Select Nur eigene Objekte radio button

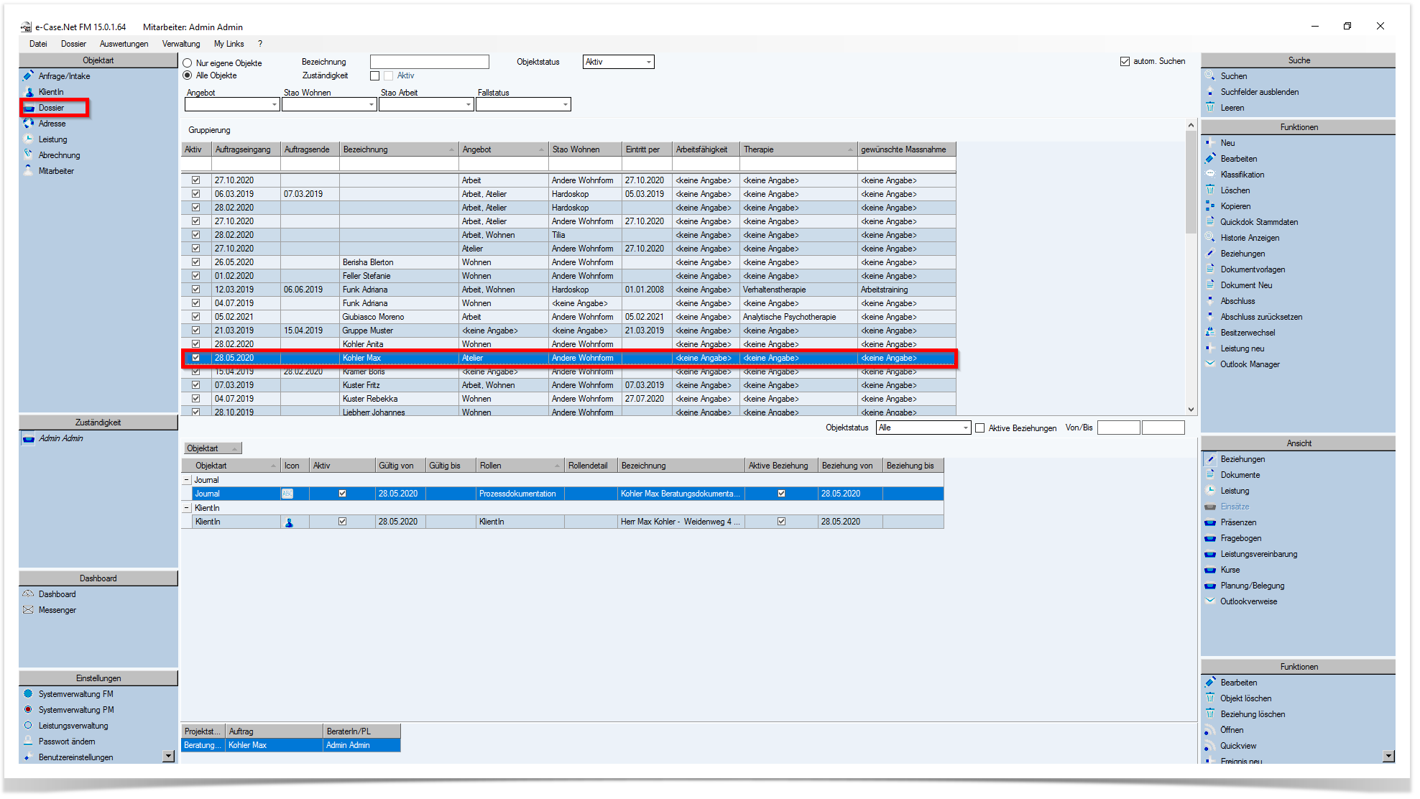(x=188, y=63)
